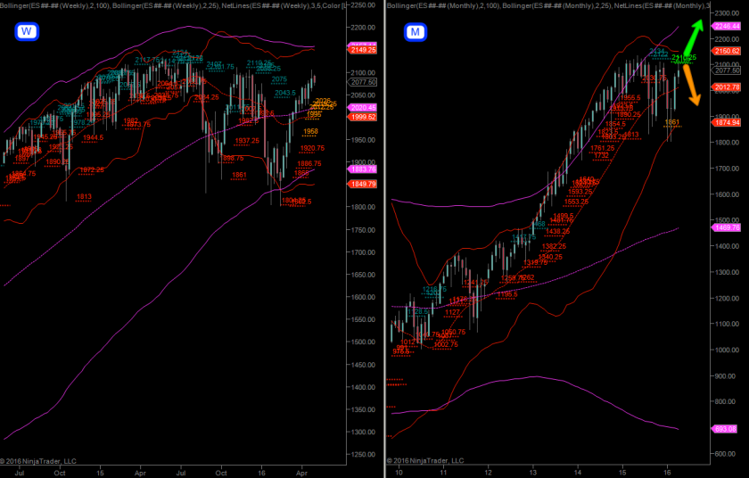Click the red 2150.62 price marker
This screenshot has width=749, height=478.
click(727, 51)
